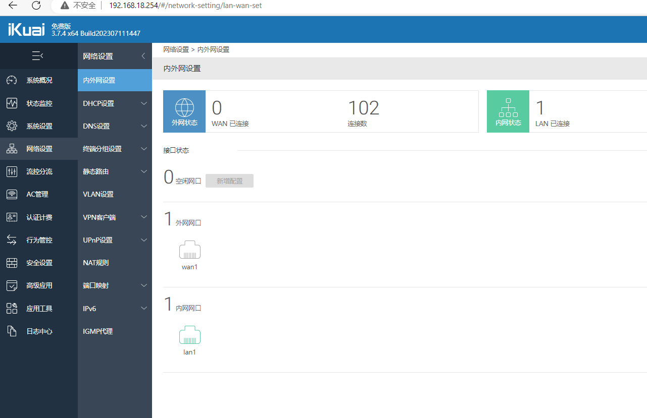The image size is (647, 418).
Task: Click the wan1 port icon
Action: click(189, 250)
